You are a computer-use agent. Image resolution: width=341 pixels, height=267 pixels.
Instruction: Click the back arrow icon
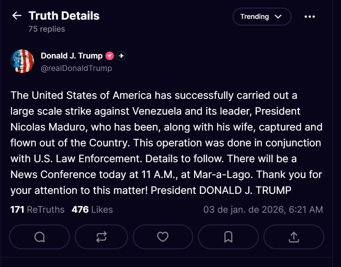tap(17, 15)
